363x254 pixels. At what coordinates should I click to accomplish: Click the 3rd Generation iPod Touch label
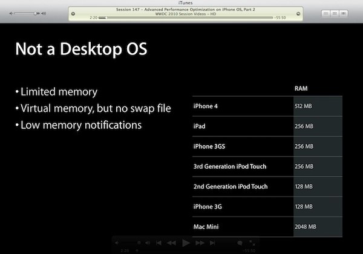pyautogui.click(x=230, y=166)
